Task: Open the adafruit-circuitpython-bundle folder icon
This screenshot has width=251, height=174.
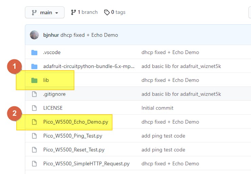Action: pyautogui.click(x=34, y=66)
